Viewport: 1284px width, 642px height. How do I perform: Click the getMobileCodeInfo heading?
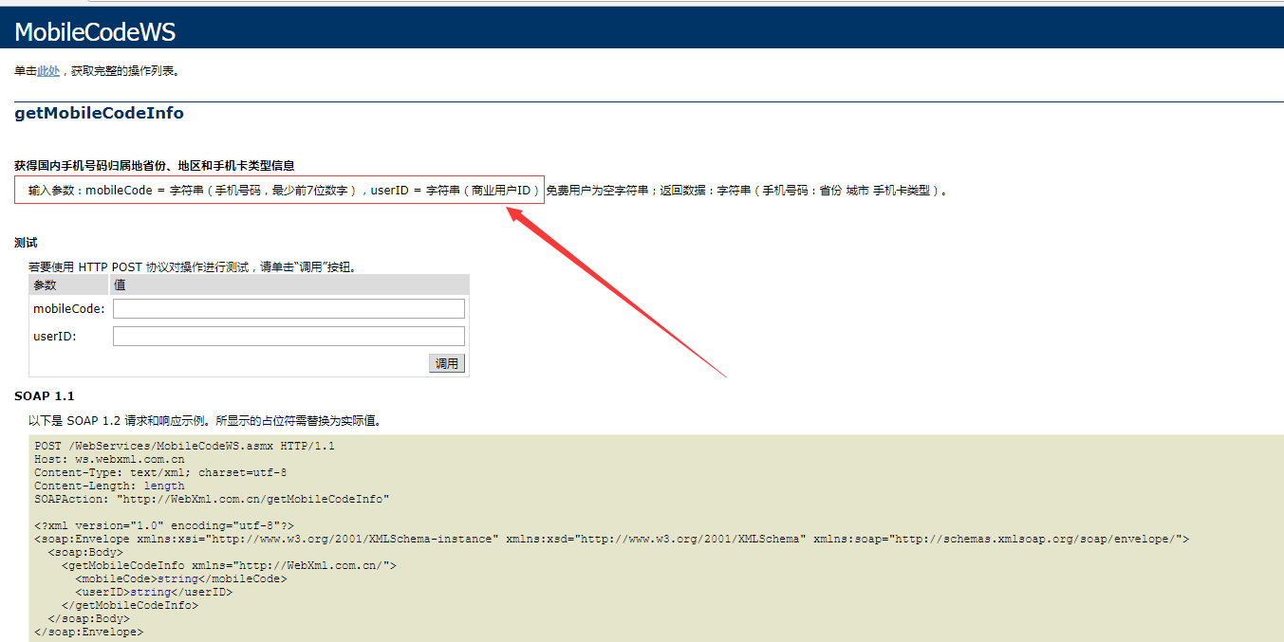(x=99, y=114)
